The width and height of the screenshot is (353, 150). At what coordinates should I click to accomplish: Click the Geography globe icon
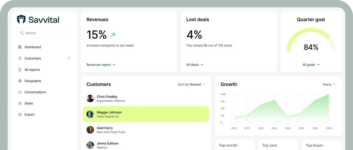(20, 81)
